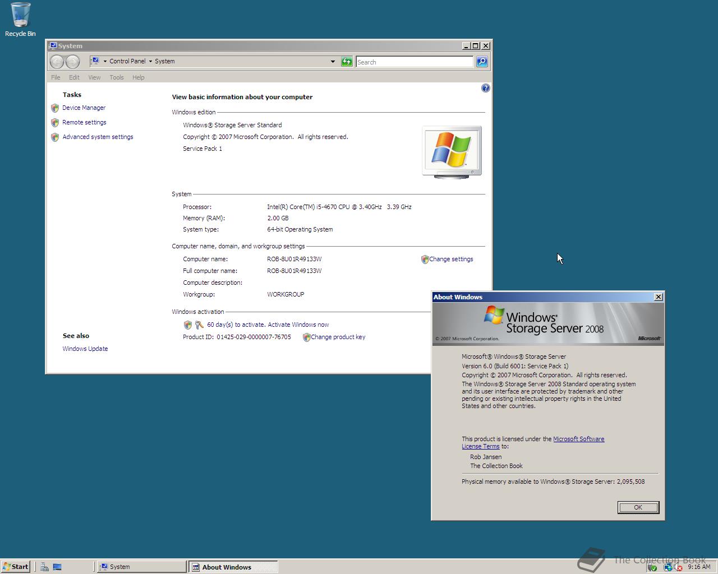
Task: Open Remote settings link
Action: click(x=84, y=122)
